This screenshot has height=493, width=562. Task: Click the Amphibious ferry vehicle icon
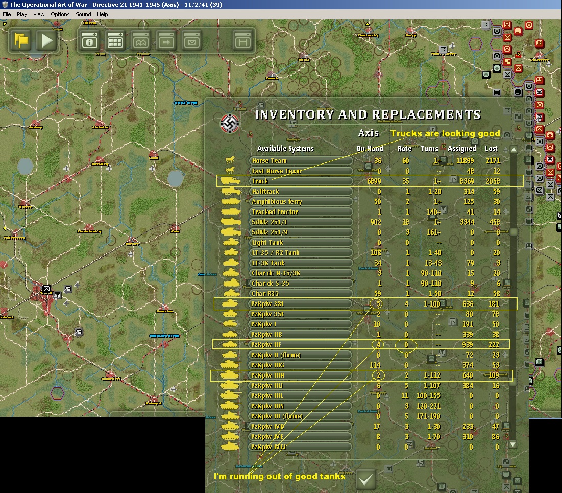tap(230, 201)
